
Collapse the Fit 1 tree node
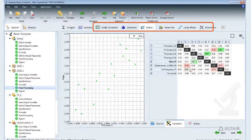(10, 95)
